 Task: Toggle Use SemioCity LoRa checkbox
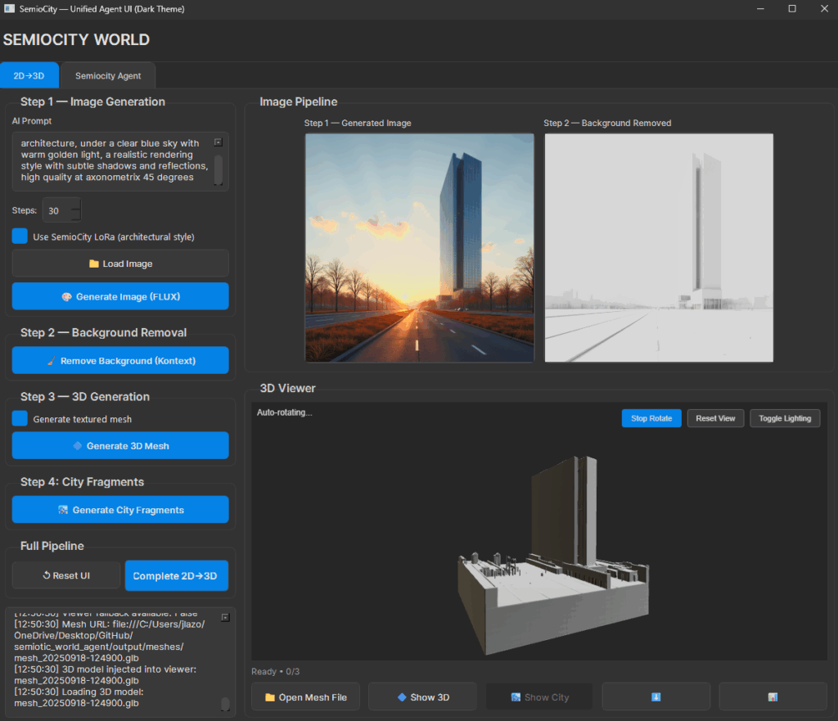point(20,237)
